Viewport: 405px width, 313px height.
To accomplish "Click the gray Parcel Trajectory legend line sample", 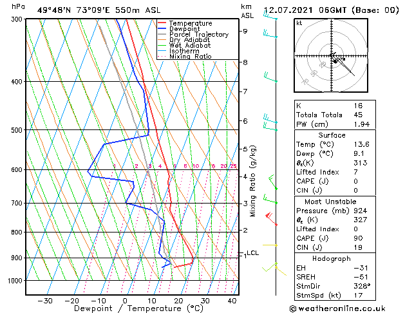I will [162, 34].
